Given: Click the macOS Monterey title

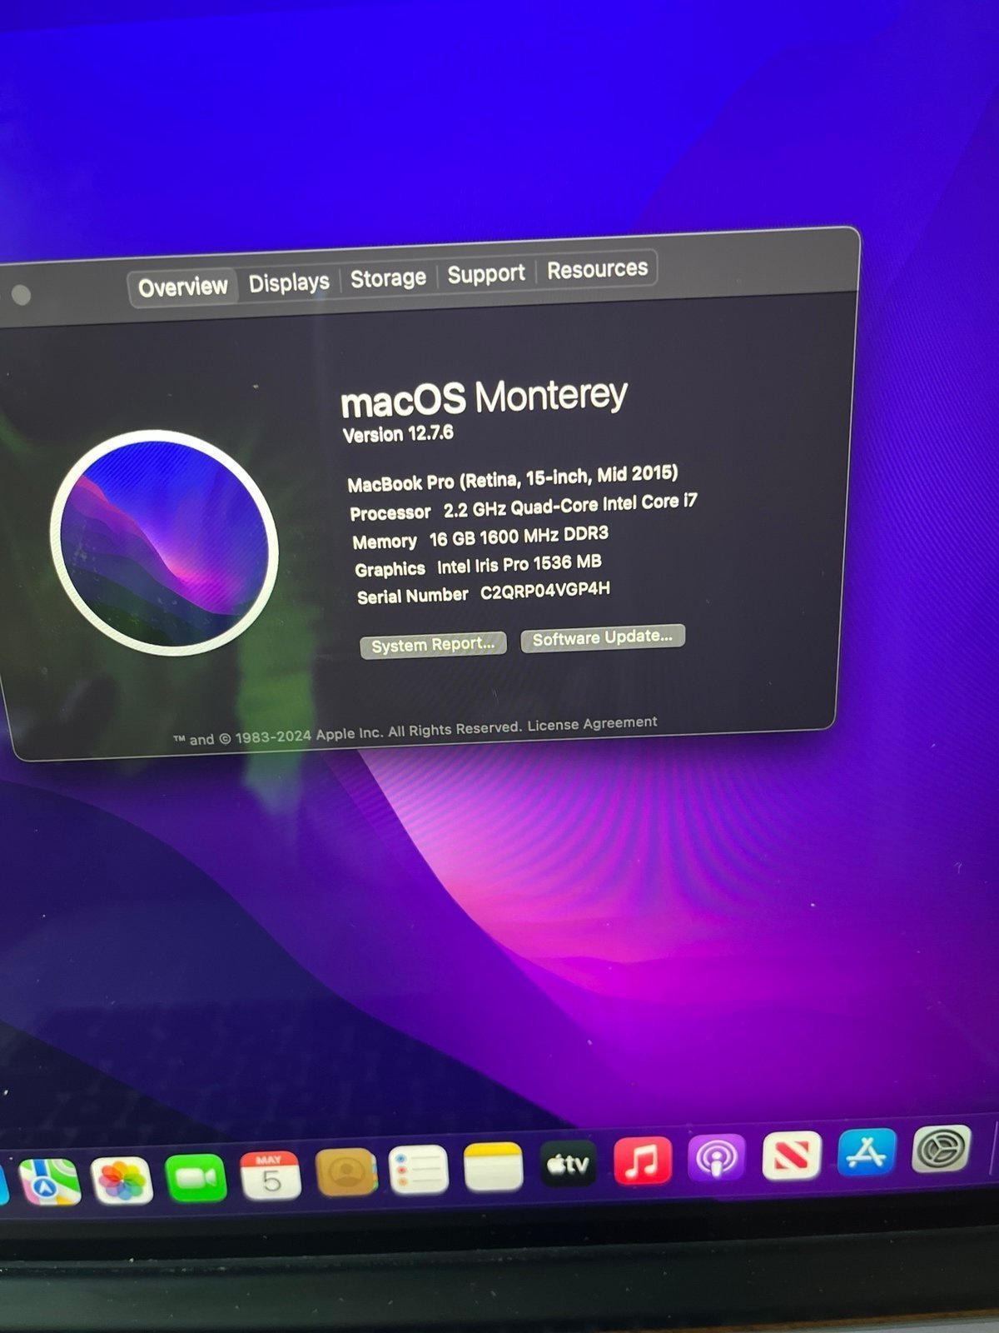Looking at the screenshot, I should tap(484, 397).
